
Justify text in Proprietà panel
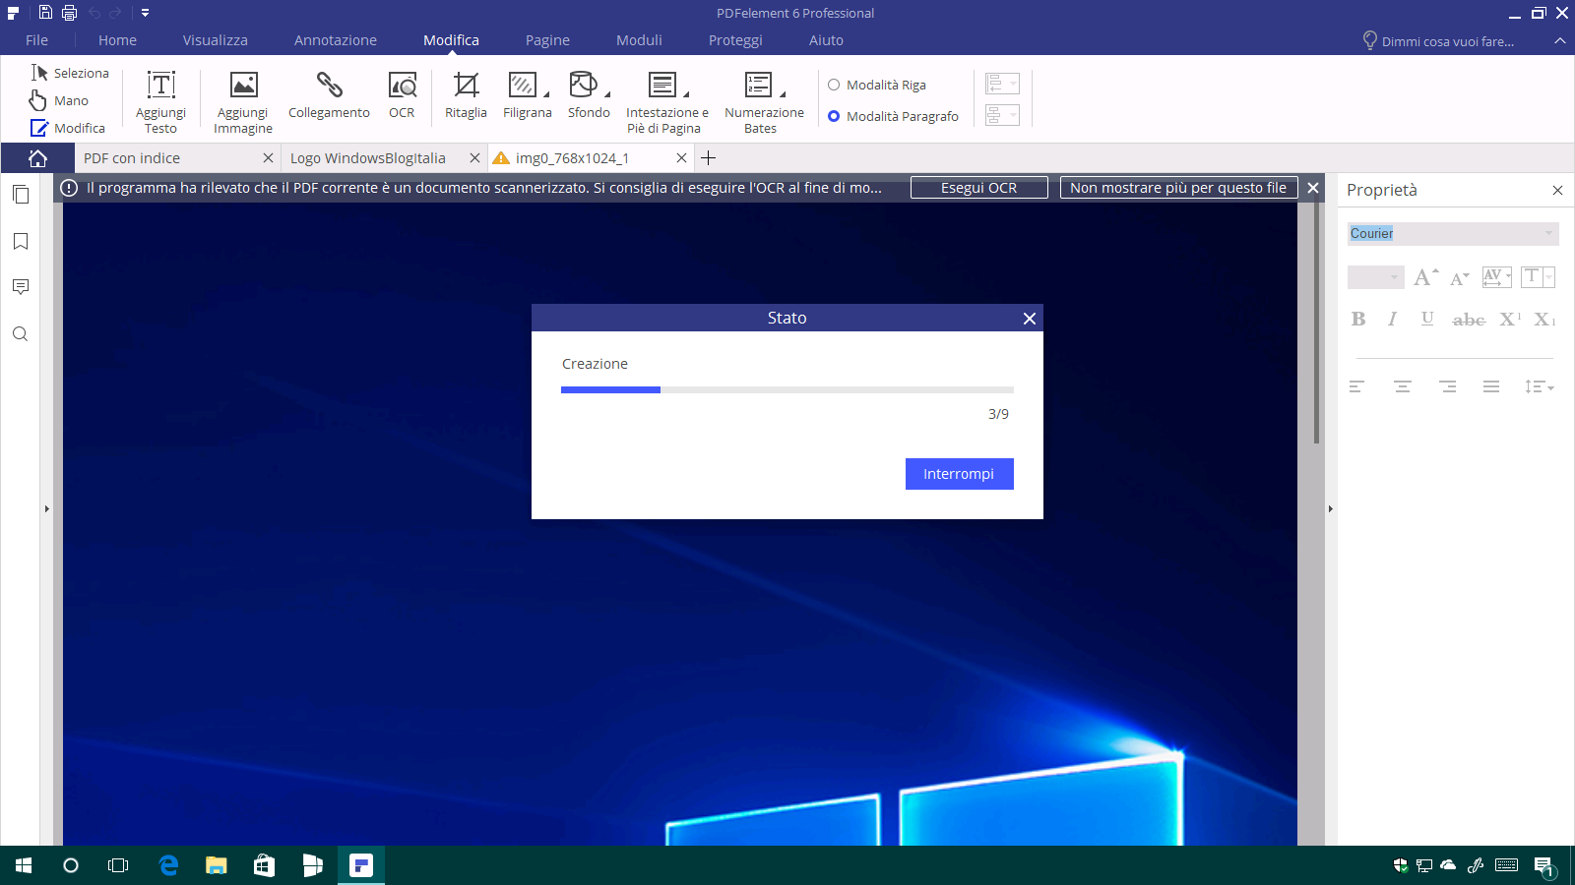click(x=1491, y=386)
